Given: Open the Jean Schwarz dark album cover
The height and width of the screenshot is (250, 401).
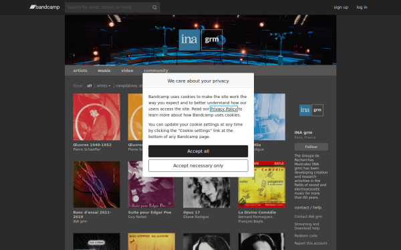Looking at the screenshot, I should point(96,241).
